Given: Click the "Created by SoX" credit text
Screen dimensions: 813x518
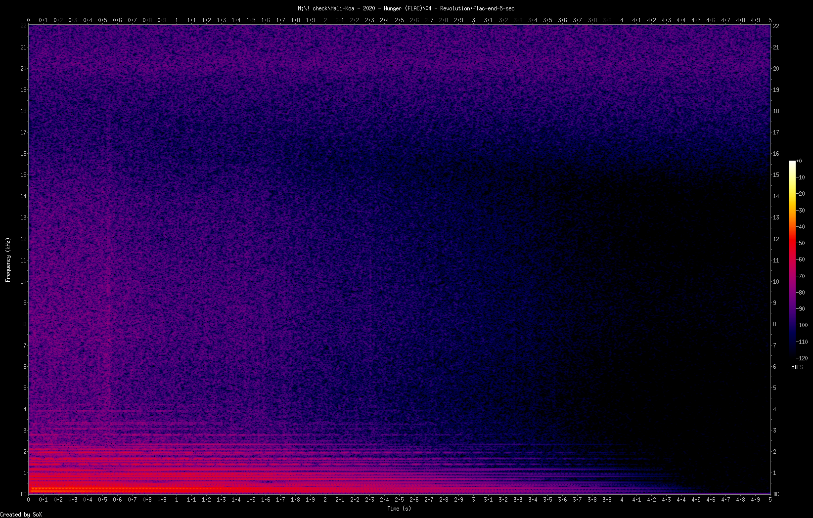Looking at the screenshot, I should coord(21,515).
